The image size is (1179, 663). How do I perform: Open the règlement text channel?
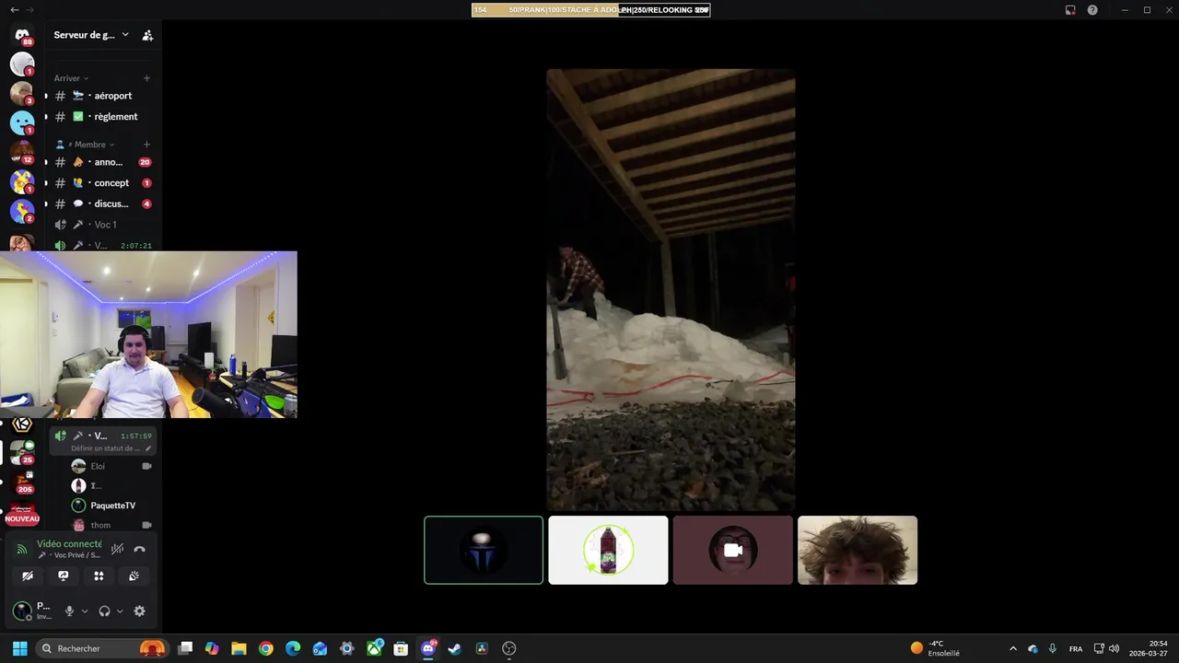point(102,117)
